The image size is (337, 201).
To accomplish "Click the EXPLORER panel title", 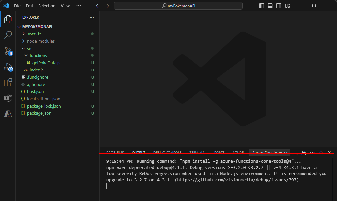I will 31,17.
